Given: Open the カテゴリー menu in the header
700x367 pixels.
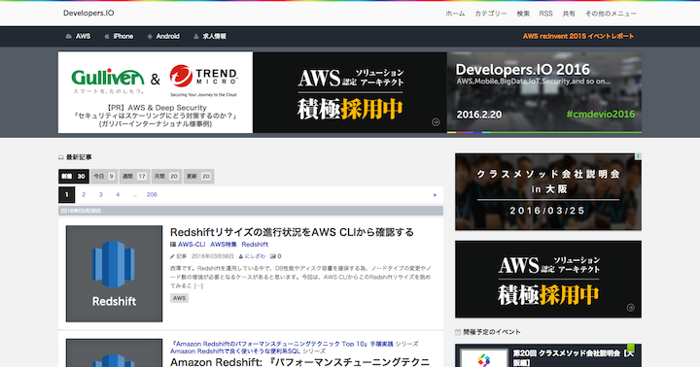Looking at the screenshot, I should click(x=491, y=14).
